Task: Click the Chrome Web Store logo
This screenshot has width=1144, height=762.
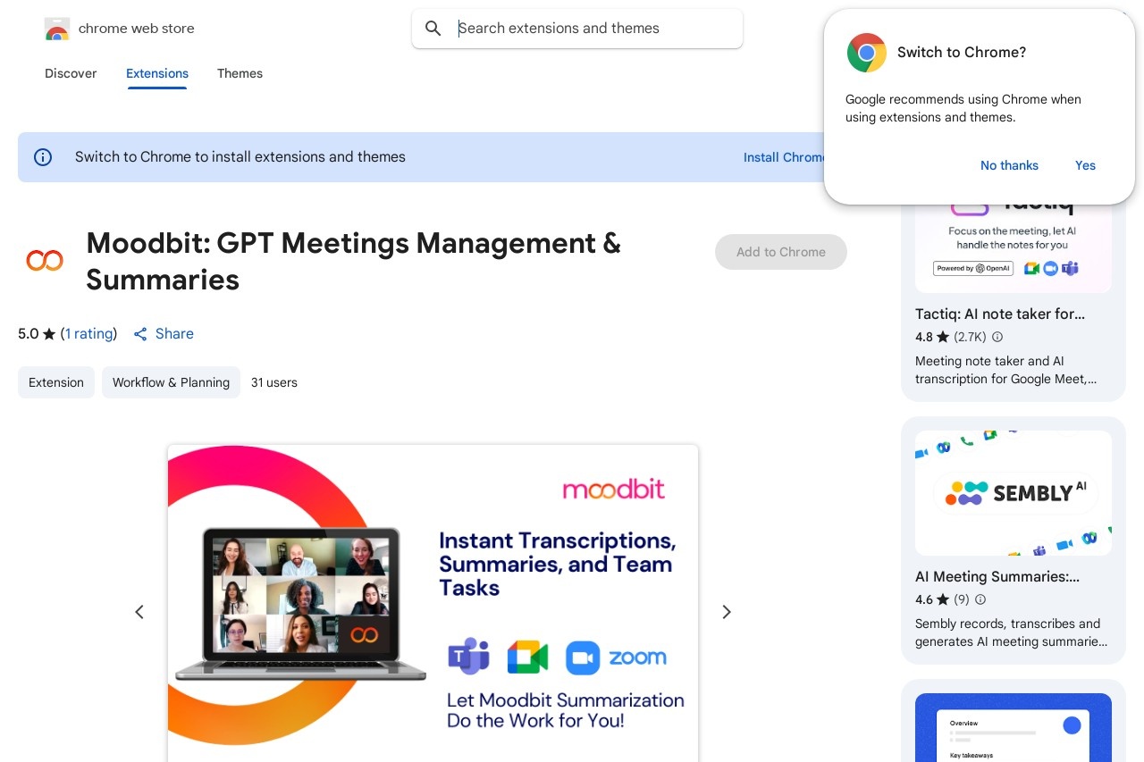Action: click(x=56, y=29)
